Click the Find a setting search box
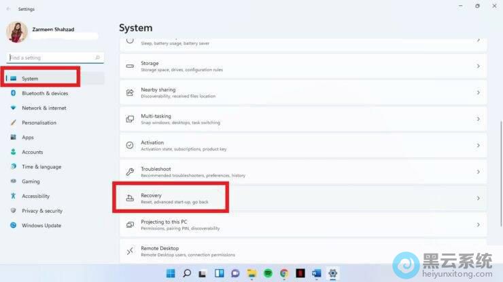Image resolution: width=503 pixels, height=282 pixels. point(51,58)
